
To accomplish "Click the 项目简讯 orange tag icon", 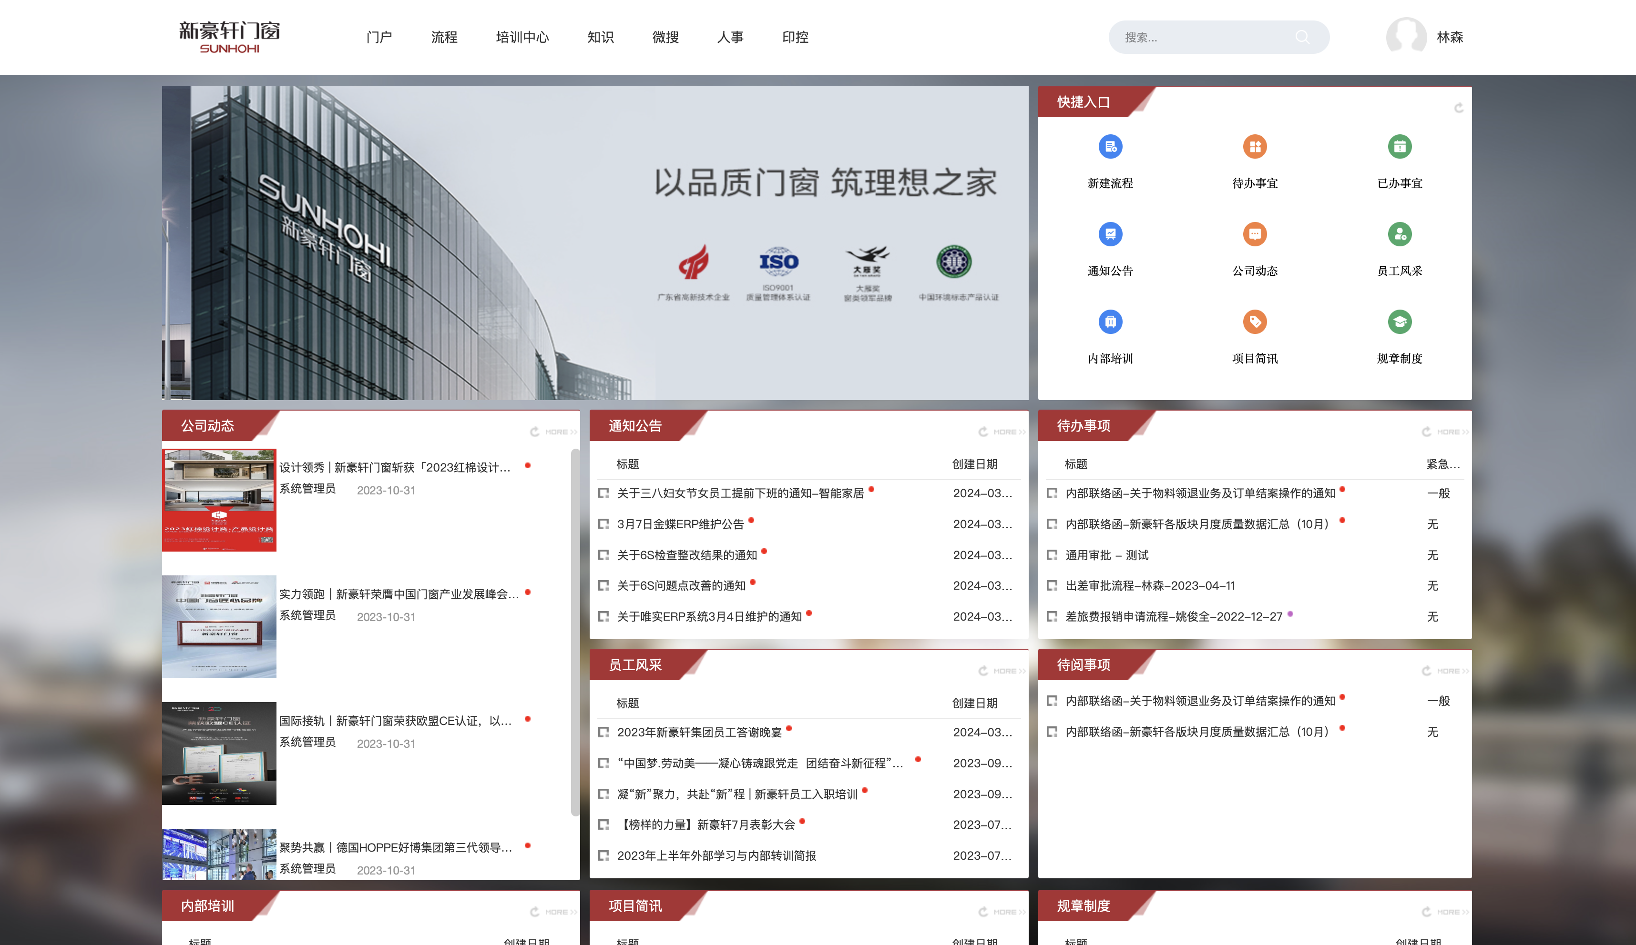I will click(x=1254, y=322).
